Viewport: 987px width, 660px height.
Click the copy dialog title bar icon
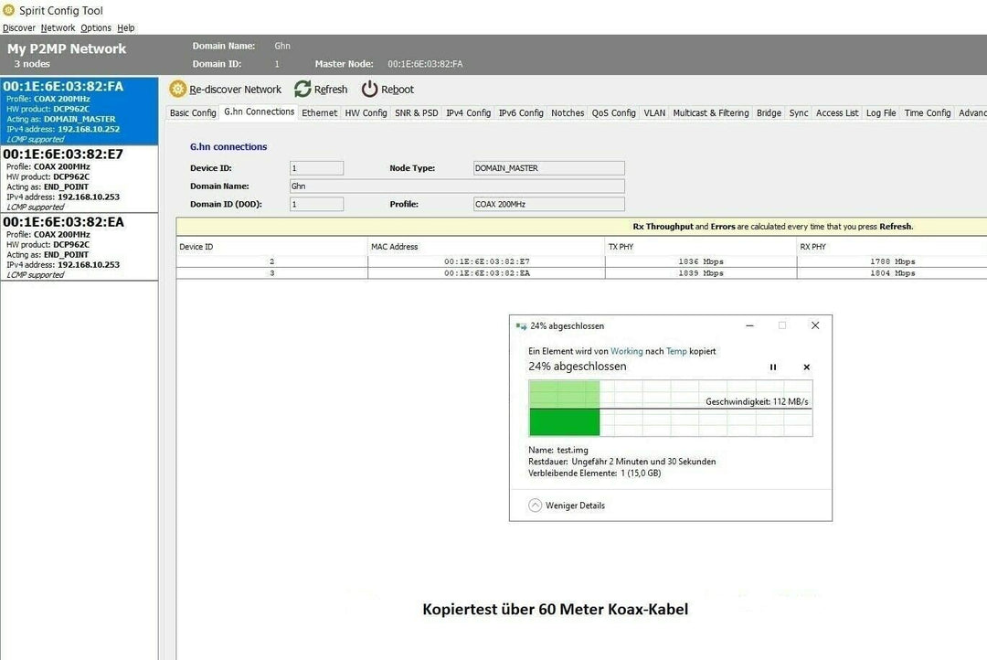pyautogui.click(x=521, y=326)
